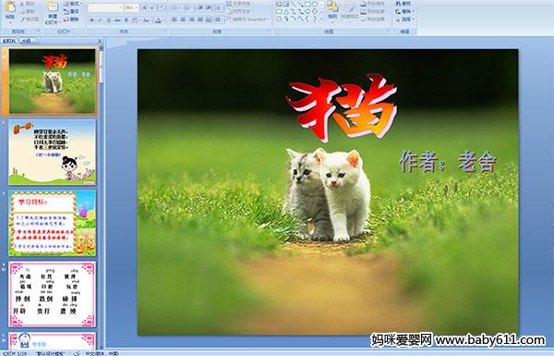Click the Find button in Editing group
The image size is (554, 356).
[403, 4]
